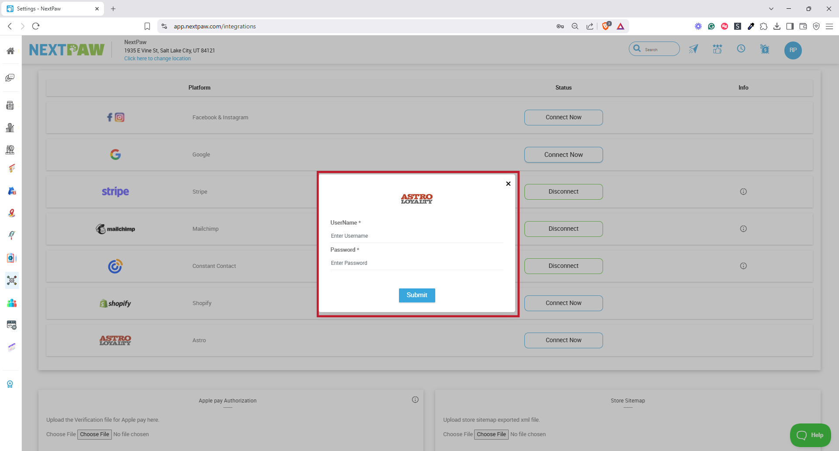Select the highlighted integrations sidebar icon
This screenshot has width=839, height=451.
(12, 280)
